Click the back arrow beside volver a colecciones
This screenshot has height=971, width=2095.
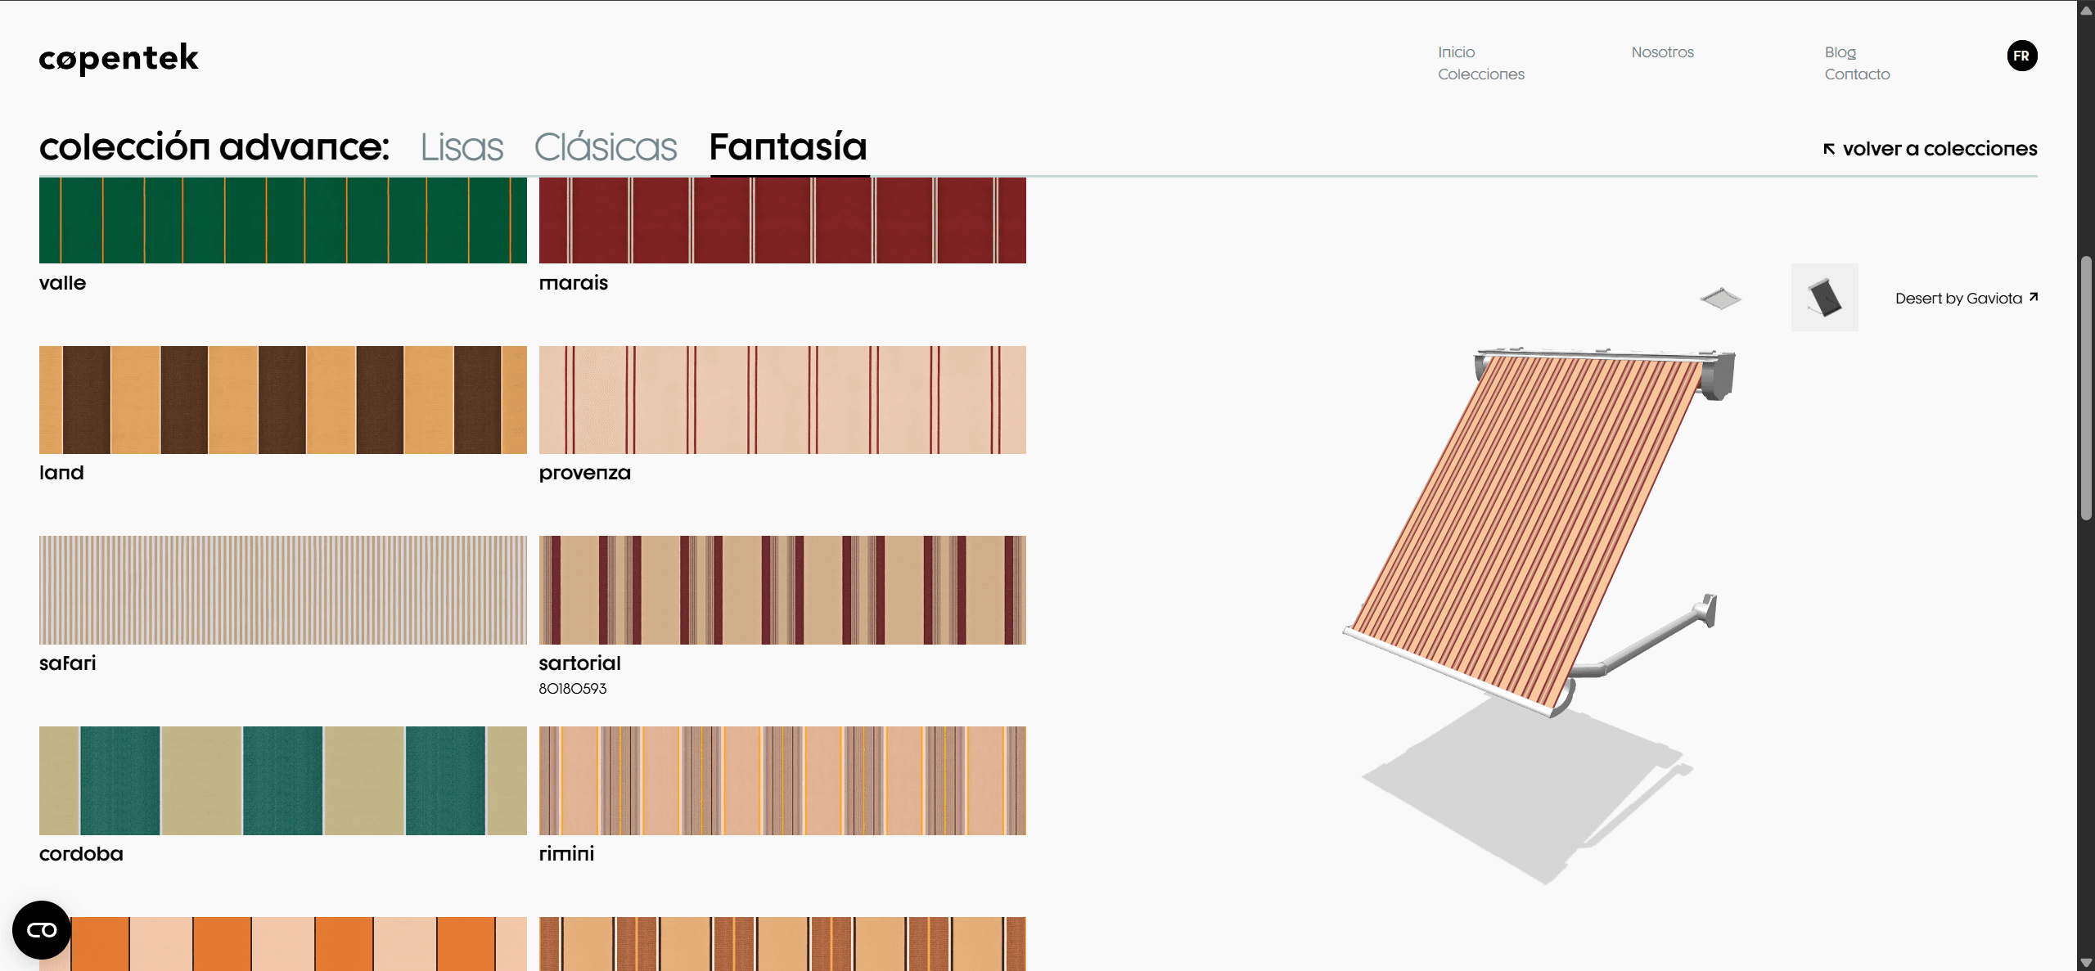[1829, 148]
